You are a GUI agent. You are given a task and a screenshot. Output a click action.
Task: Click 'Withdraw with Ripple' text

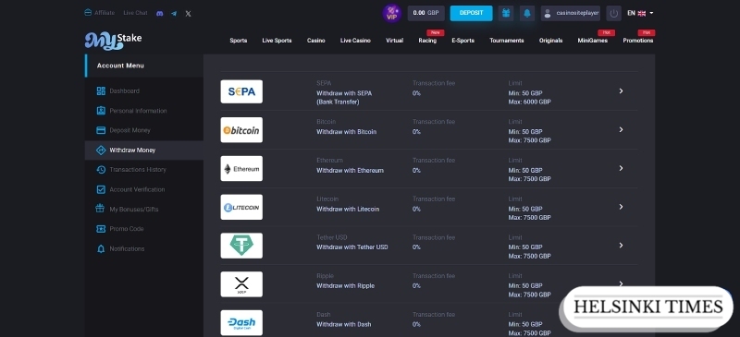[345, 286]
